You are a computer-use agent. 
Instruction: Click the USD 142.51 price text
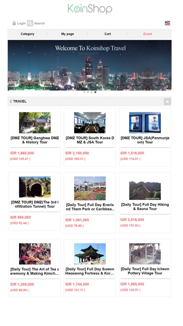click(x=130, y=290)
